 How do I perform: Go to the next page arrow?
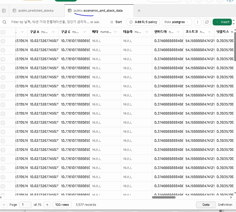tap(47, 205)
